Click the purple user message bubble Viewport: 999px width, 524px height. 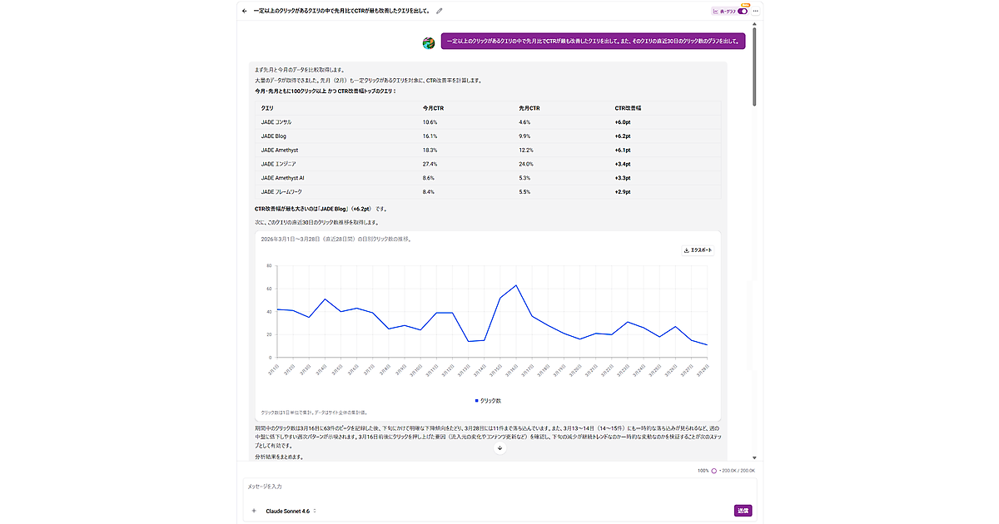(x=593, y=40)
